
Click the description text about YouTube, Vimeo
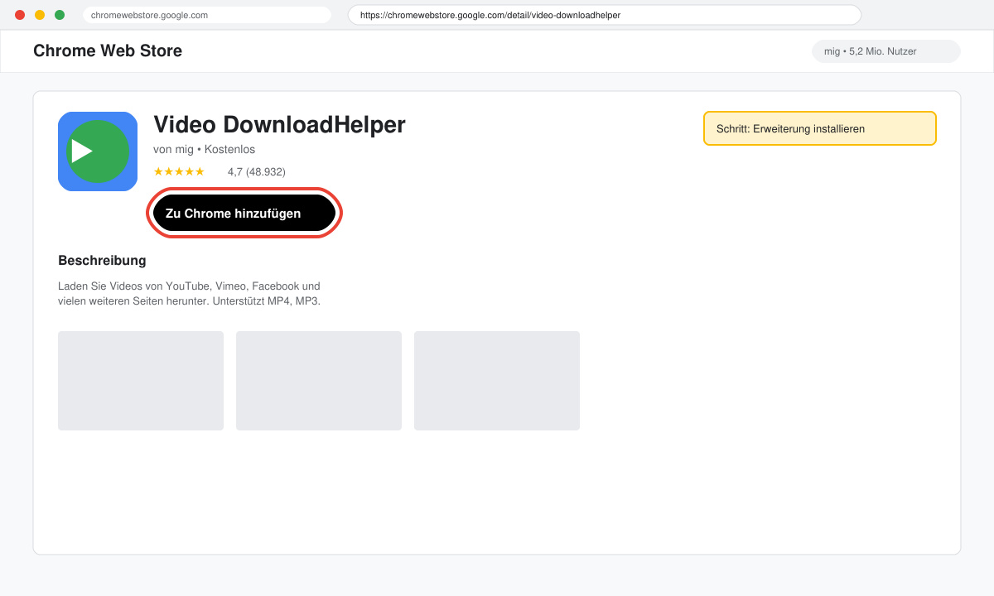click(190, 294)
